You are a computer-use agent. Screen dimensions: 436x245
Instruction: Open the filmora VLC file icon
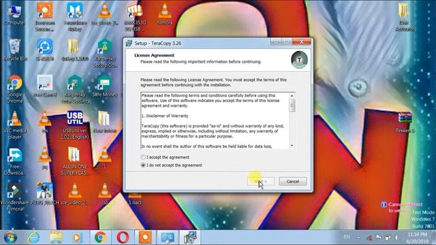coord(165,14)
